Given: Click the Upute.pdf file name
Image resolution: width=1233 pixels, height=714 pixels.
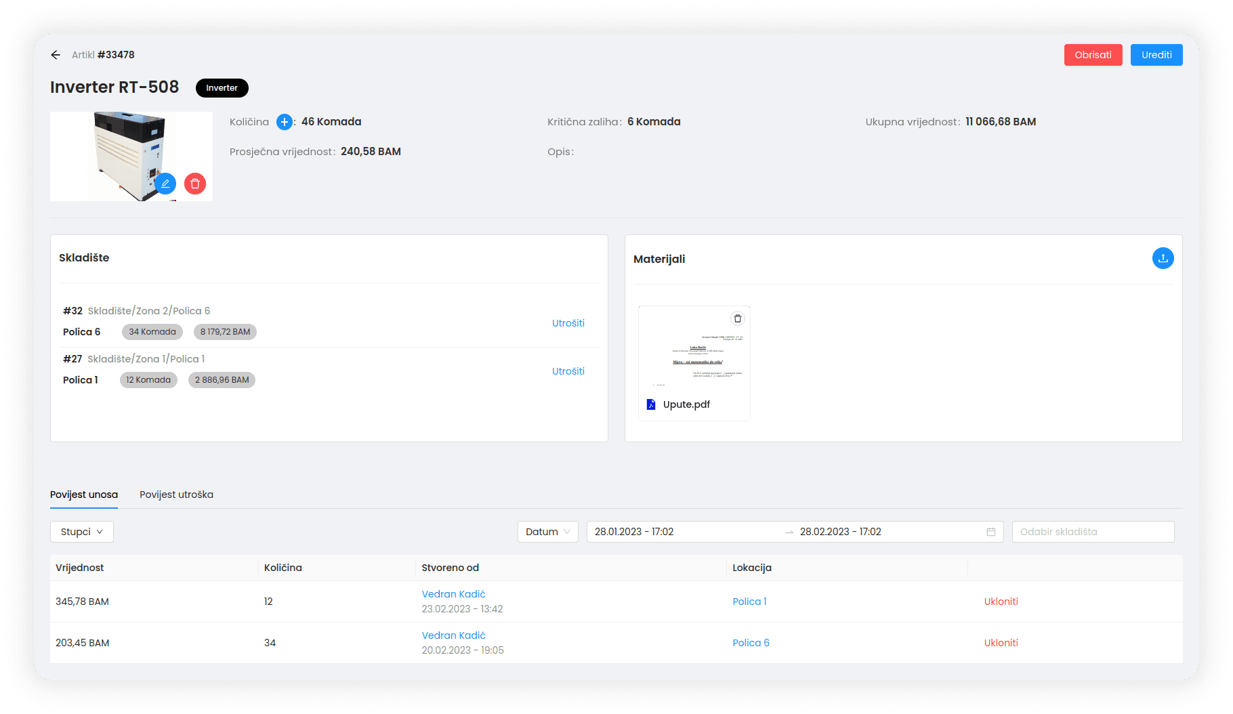Looking at the screenshot, I should point(686,404).
